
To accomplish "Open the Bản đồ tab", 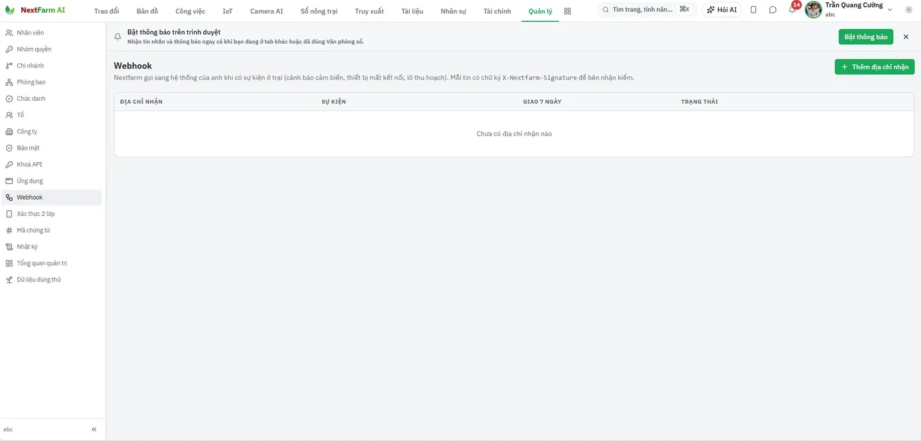I will point(147,11).
